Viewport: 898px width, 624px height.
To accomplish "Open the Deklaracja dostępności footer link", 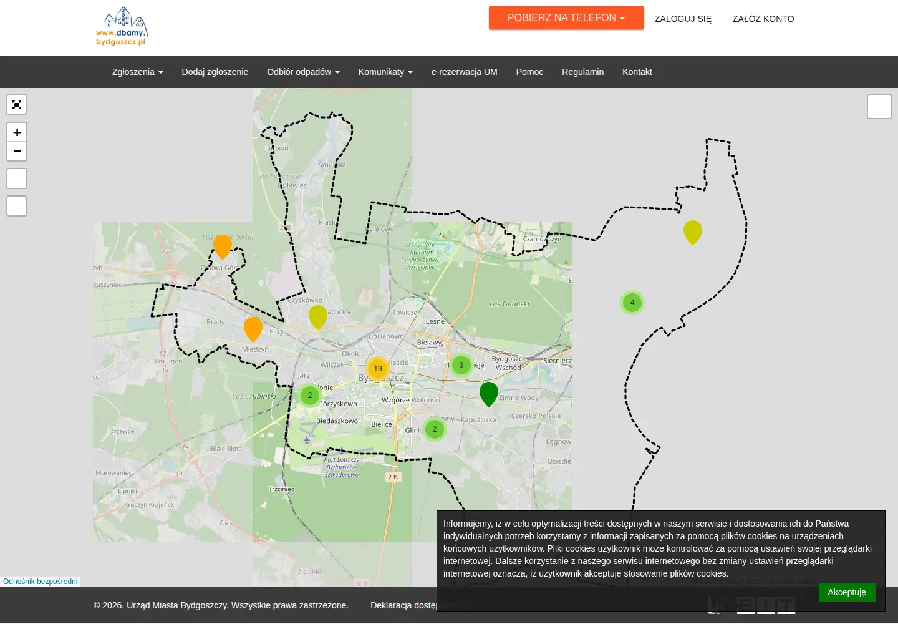I will click(x=416, y=605).
